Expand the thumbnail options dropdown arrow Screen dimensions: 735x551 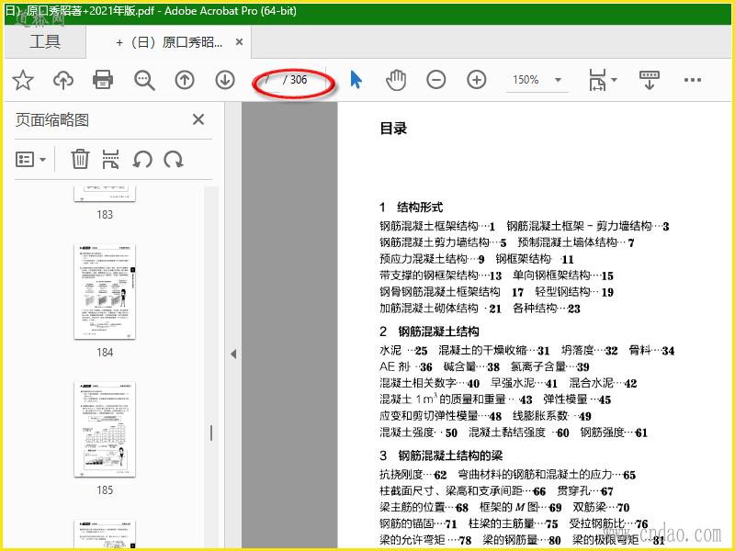[42, 160]
